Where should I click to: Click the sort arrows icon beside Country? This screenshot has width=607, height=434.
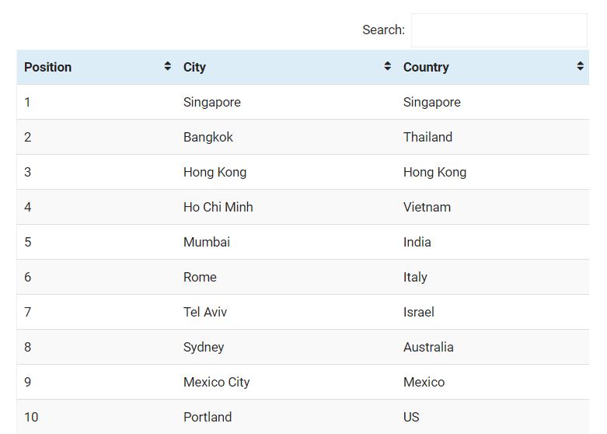pos(580,67)
